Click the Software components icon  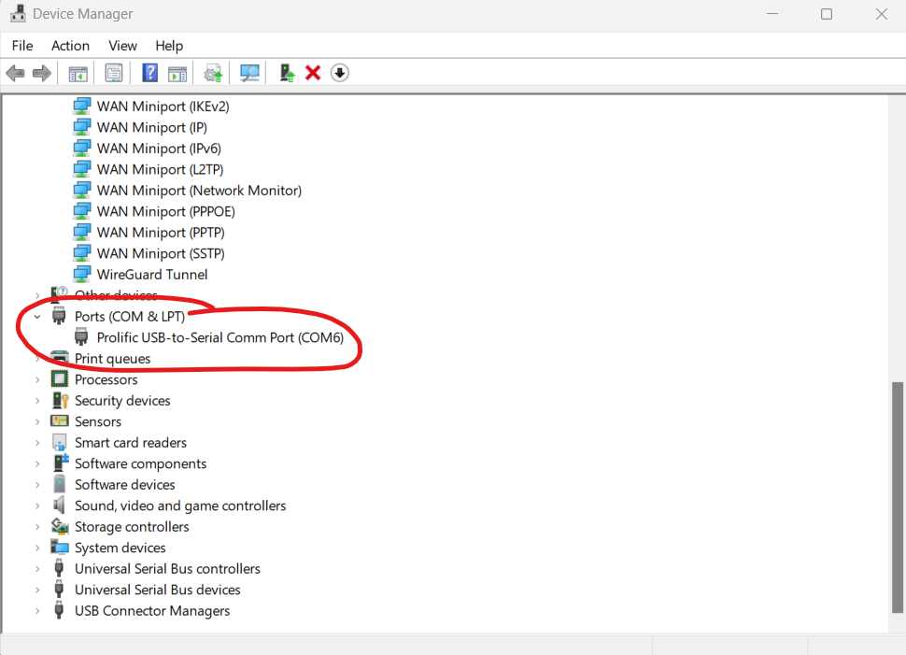pyautogui.click(x=60, y=463)
